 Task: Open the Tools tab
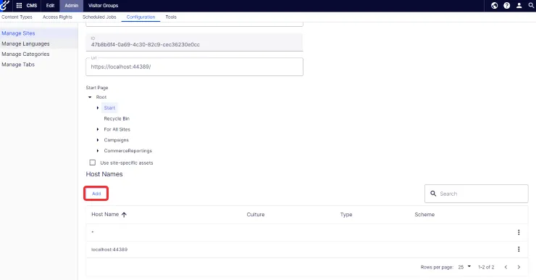click(x=171, y=17)
